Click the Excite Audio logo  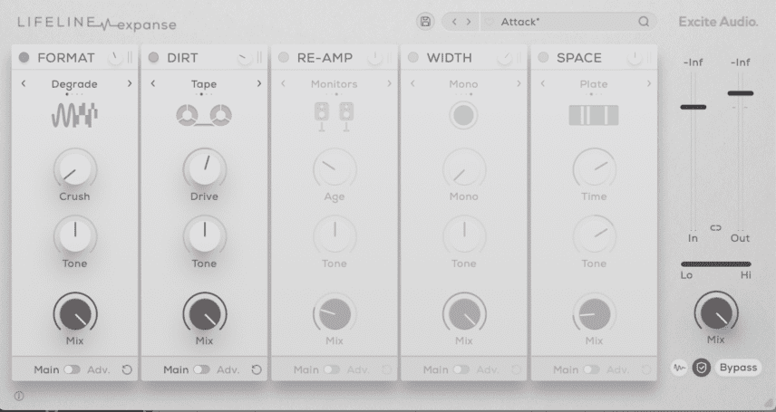coord(718,22)
